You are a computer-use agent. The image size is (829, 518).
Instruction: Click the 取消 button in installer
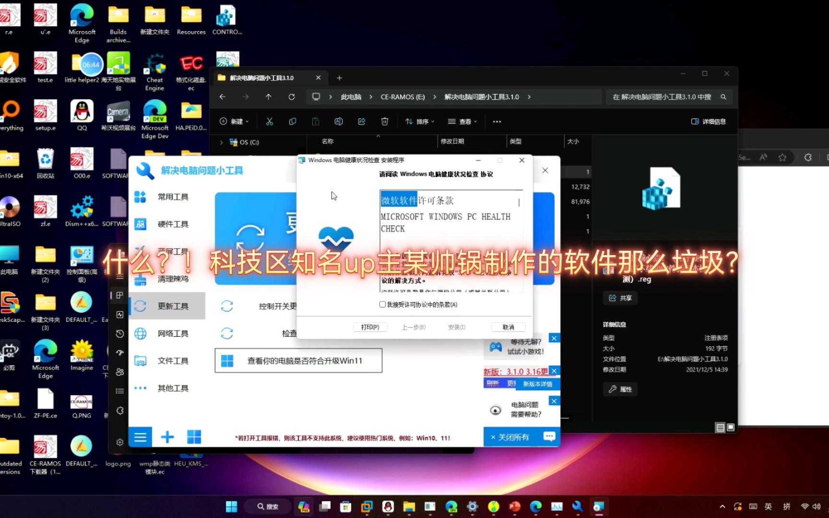tap(508, 327)
